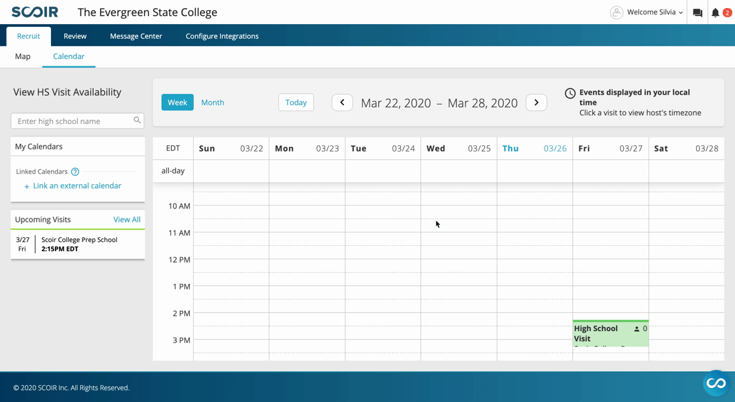
Task: Expand the Welcome Silvia dropdown
Action: click(655, 12)
